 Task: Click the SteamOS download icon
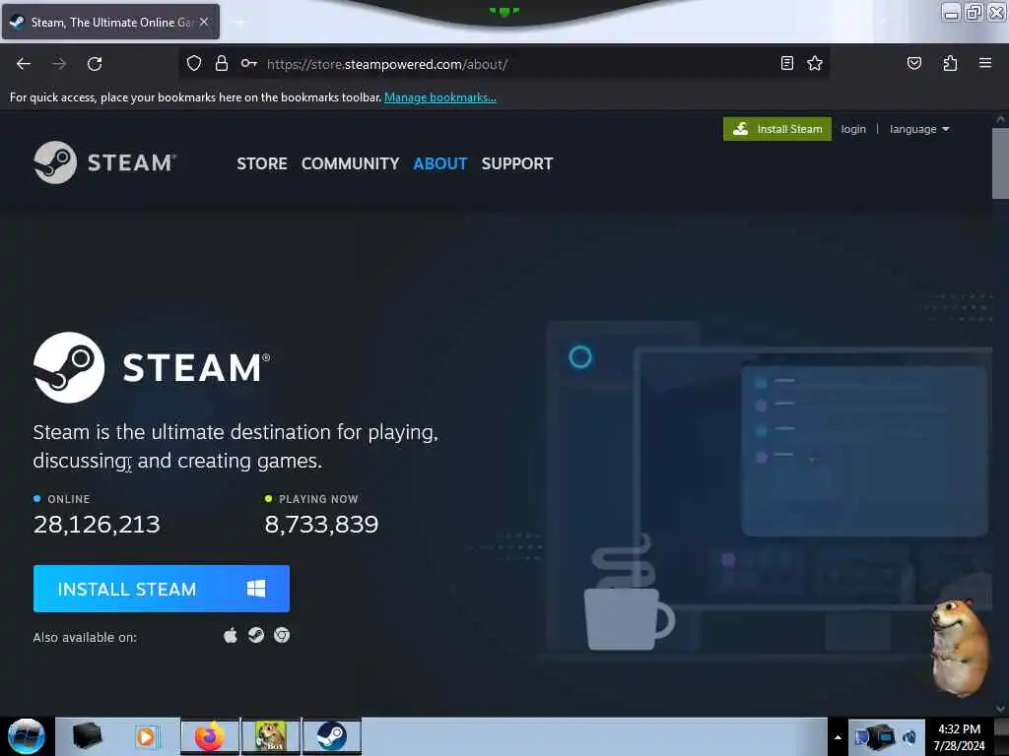pyautogui.click(x=256, y=636)
